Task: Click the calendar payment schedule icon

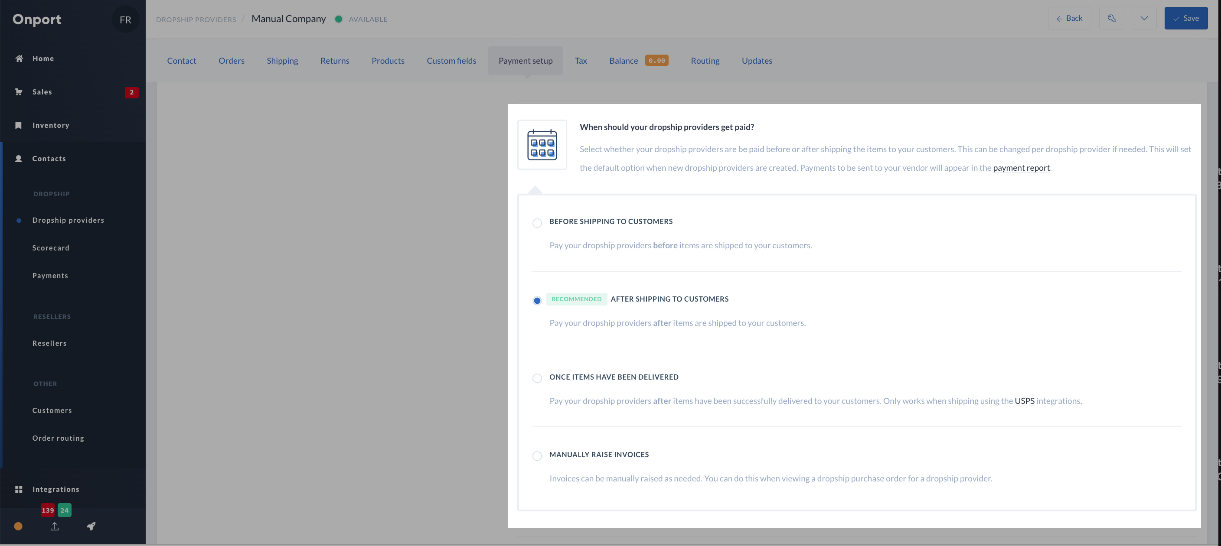Action: tap(542, 145)
